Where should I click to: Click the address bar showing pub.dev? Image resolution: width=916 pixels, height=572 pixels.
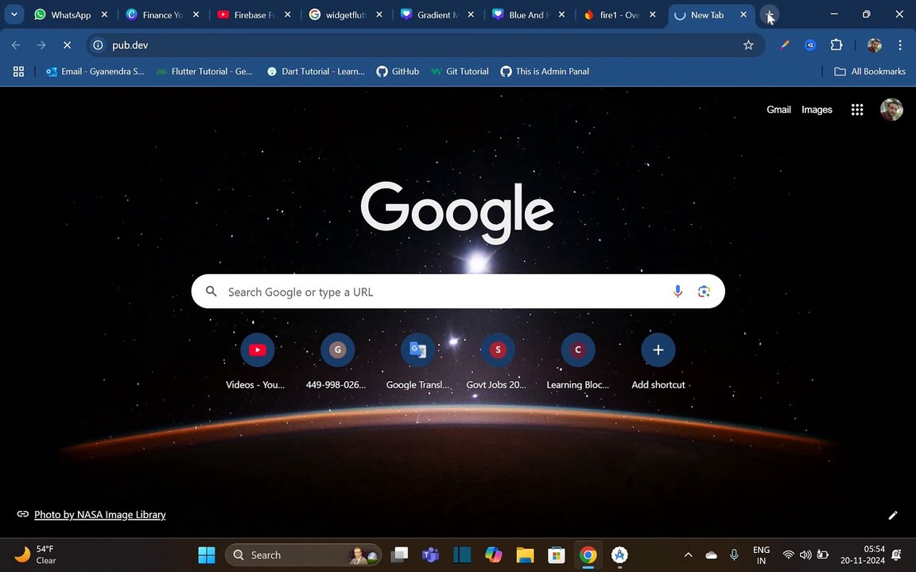click(425, 45)
